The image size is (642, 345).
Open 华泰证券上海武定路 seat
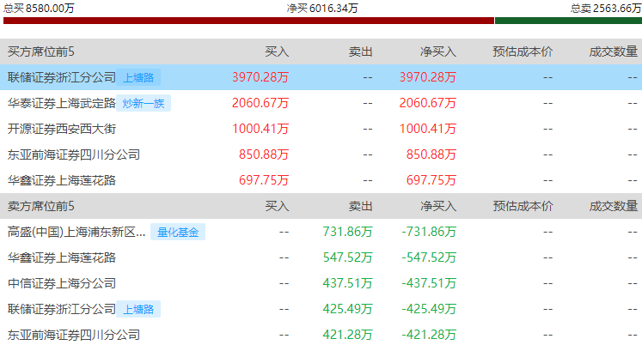(62, 103)
